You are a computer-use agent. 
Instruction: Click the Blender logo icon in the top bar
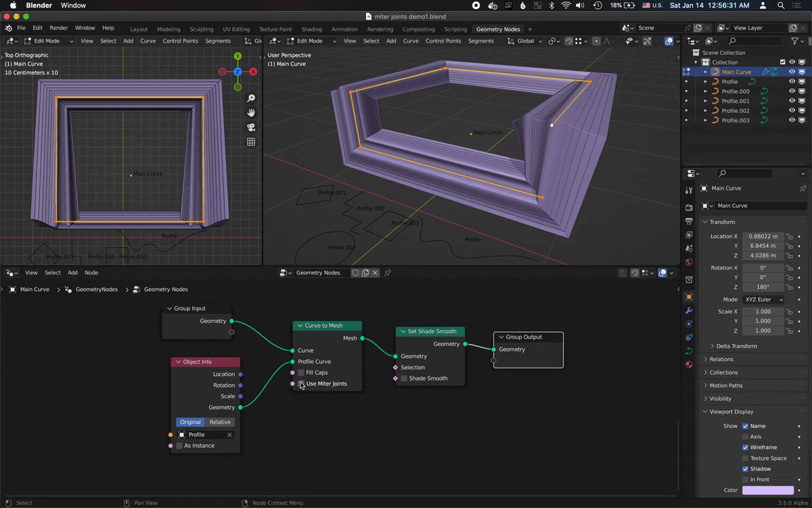pos(8,28)
